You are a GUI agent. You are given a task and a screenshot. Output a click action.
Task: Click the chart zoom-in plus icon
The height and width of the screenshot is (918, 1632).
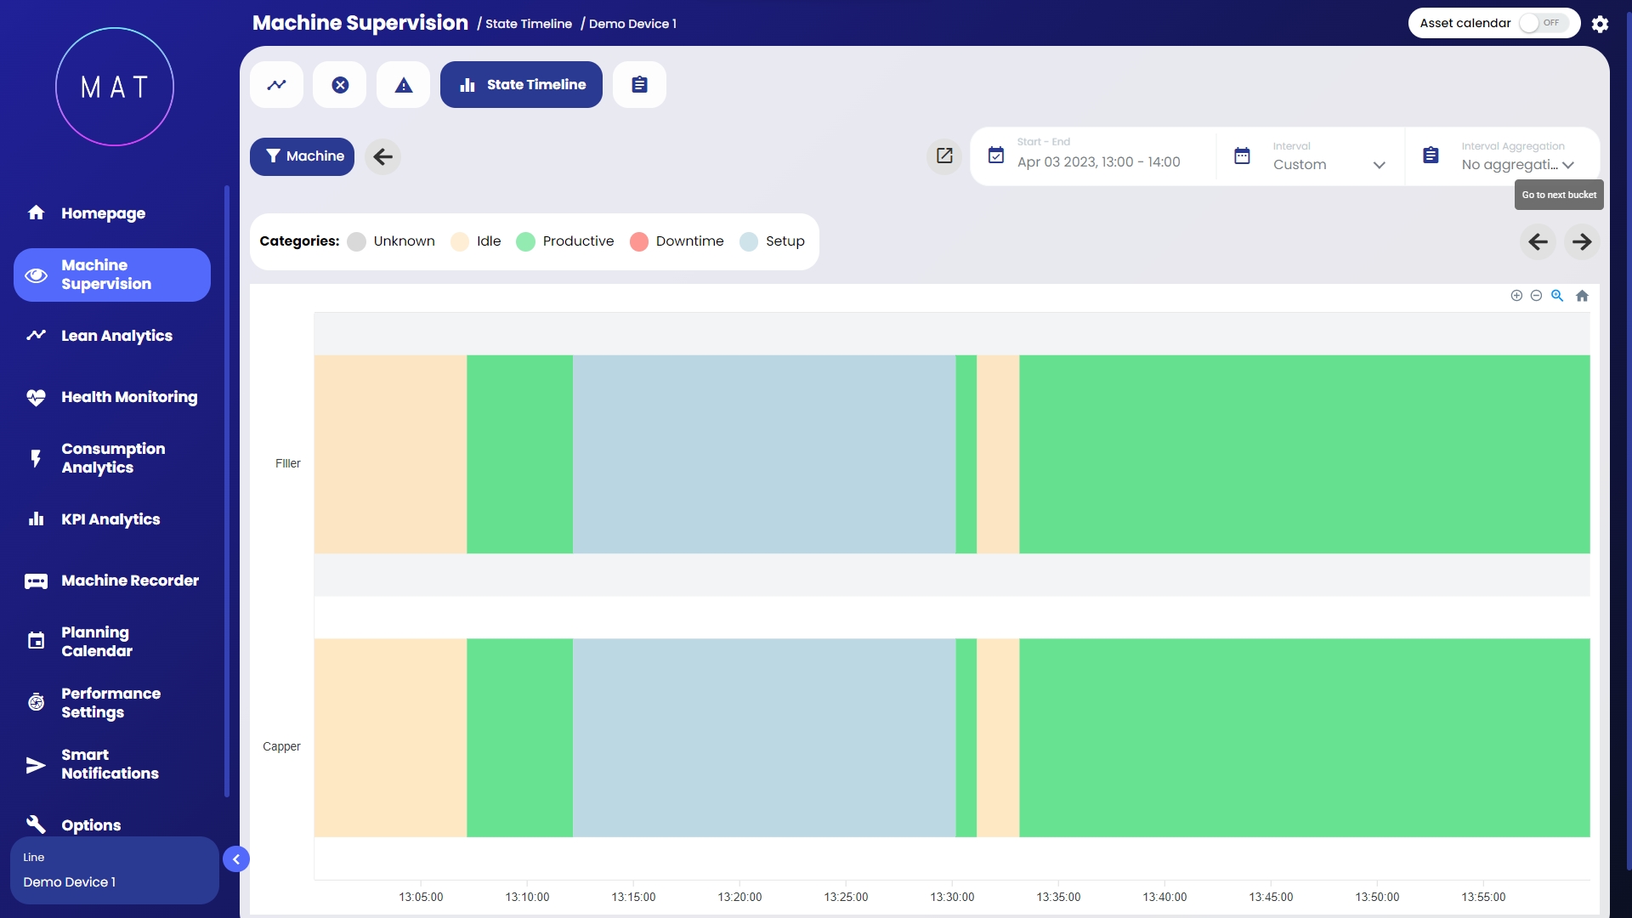tap(1516, 296)
